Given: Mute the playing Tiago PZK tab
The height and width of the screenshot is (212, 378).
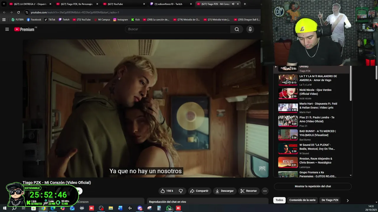Looking at the screenshot, I should click(x=233, y=4).
